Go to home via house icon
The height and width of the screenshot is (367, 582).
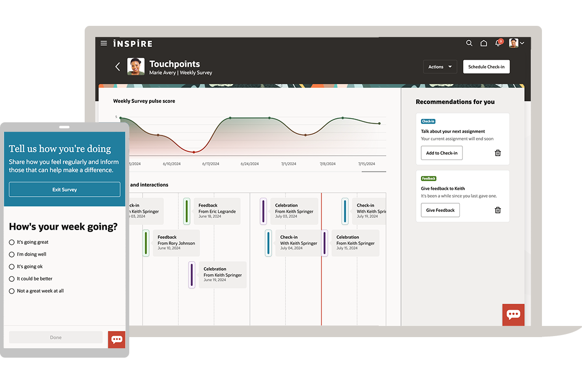[x=484, y=44]
